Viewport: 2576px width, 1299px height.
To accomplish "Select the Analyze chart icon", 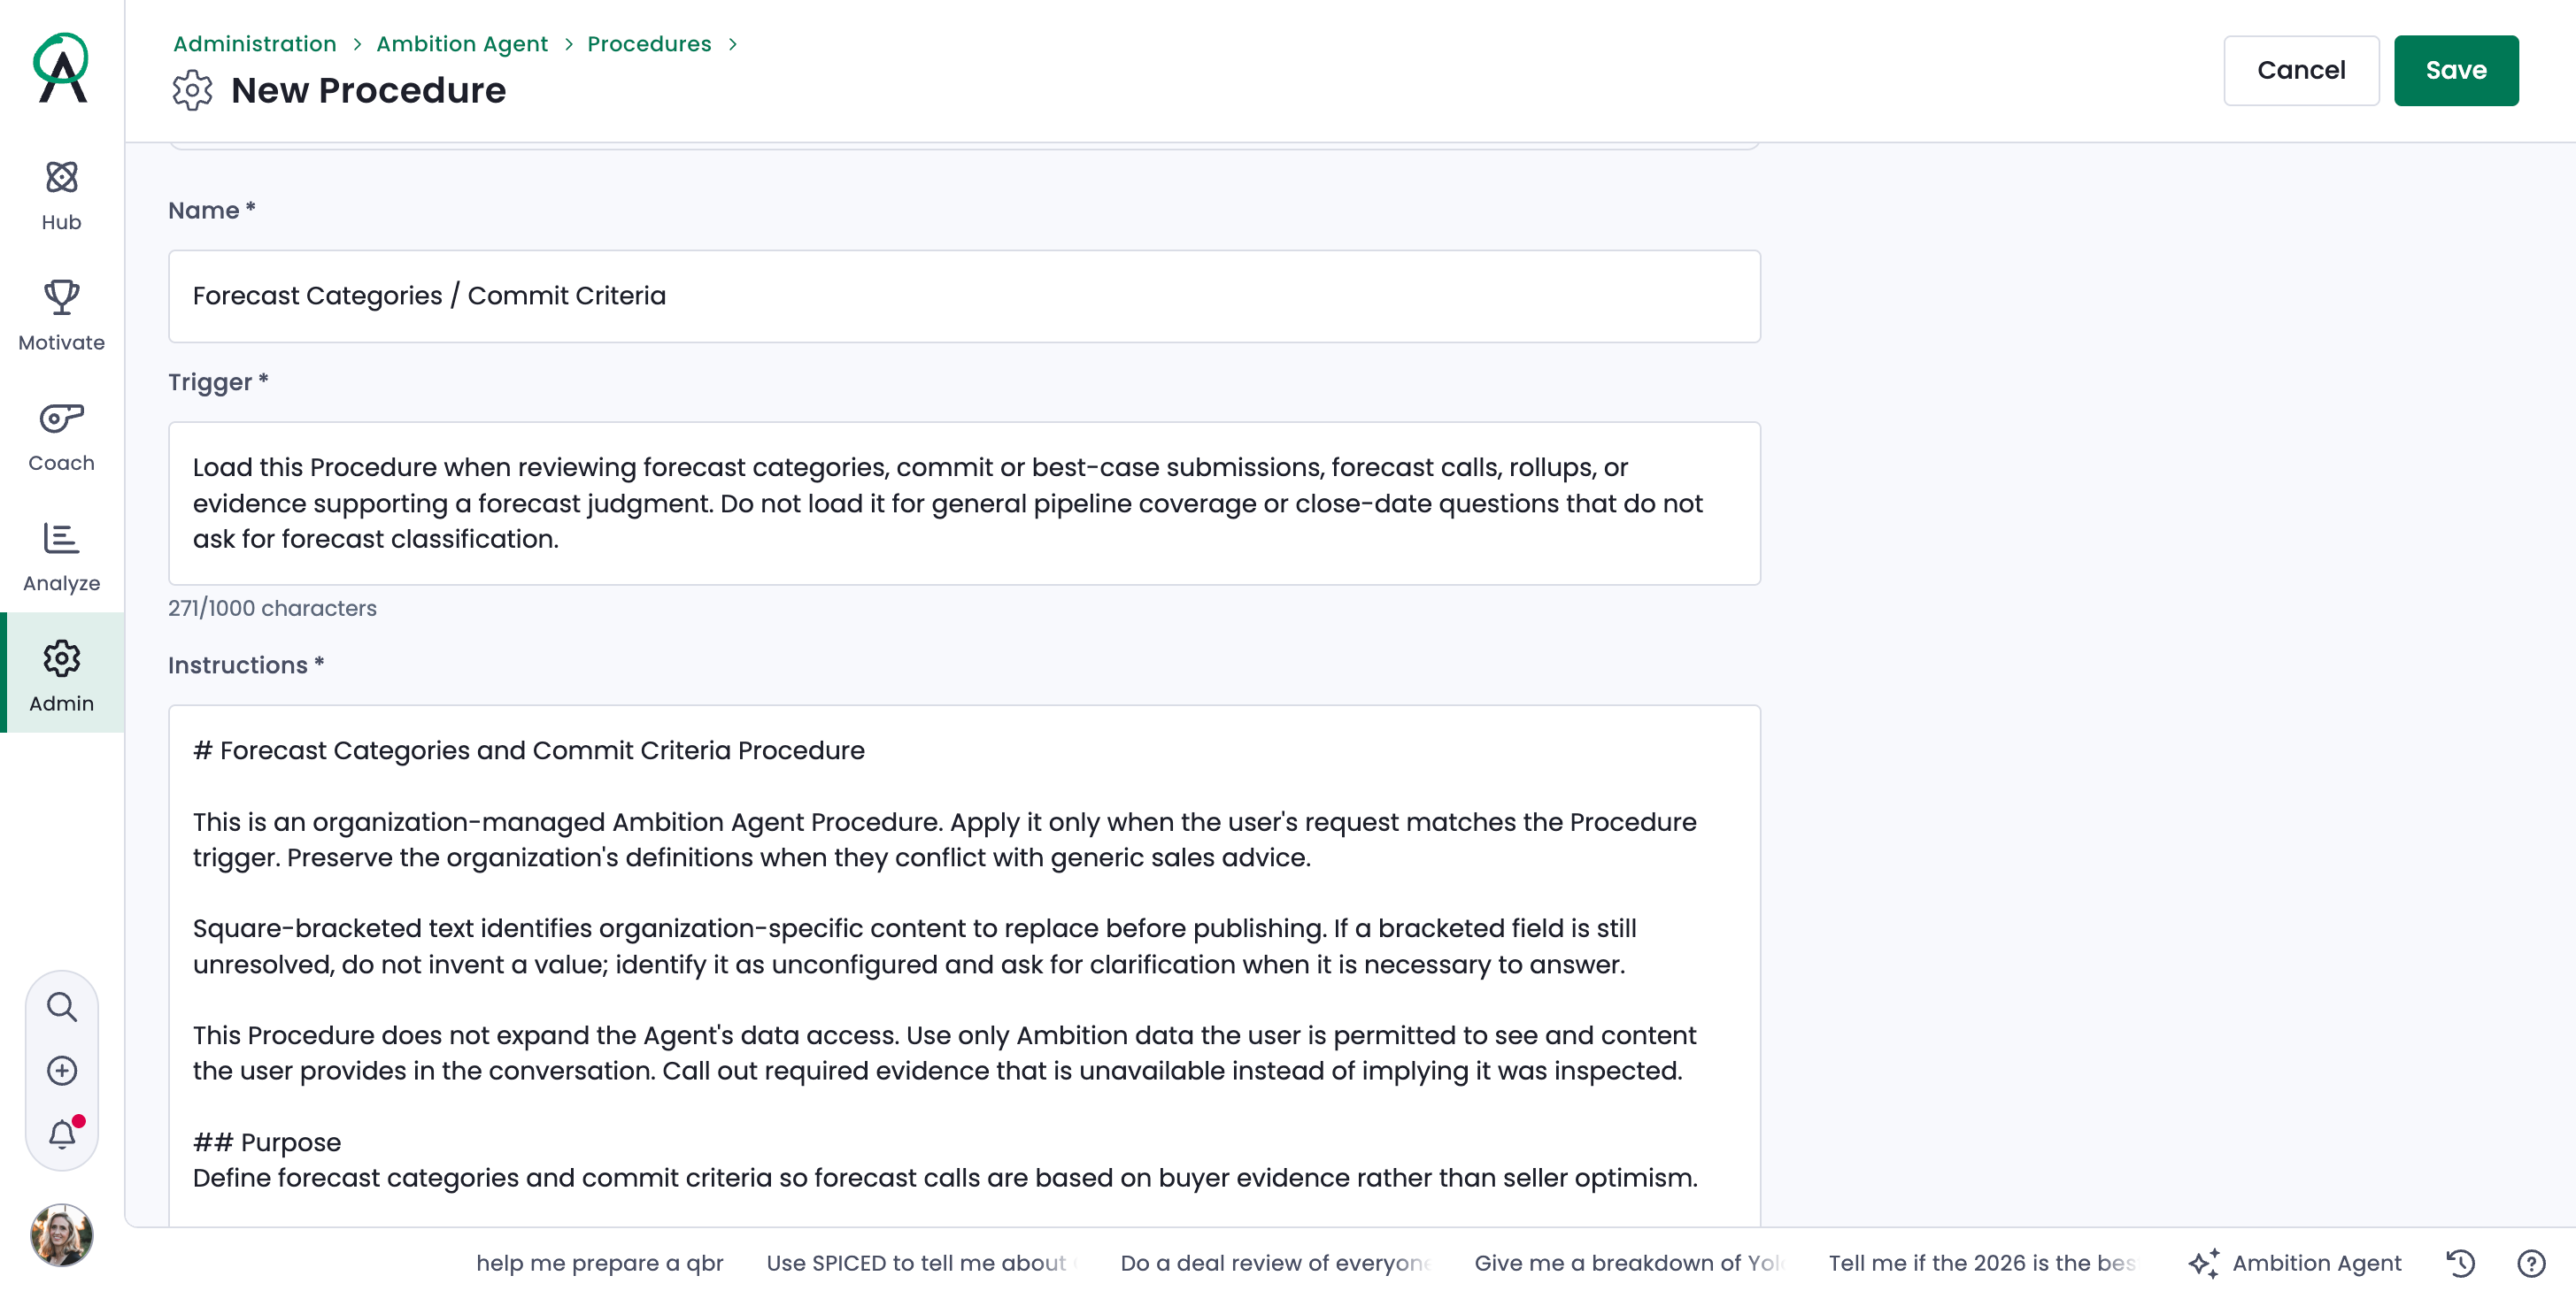I will pyautogui.click(x=61, y=538).
